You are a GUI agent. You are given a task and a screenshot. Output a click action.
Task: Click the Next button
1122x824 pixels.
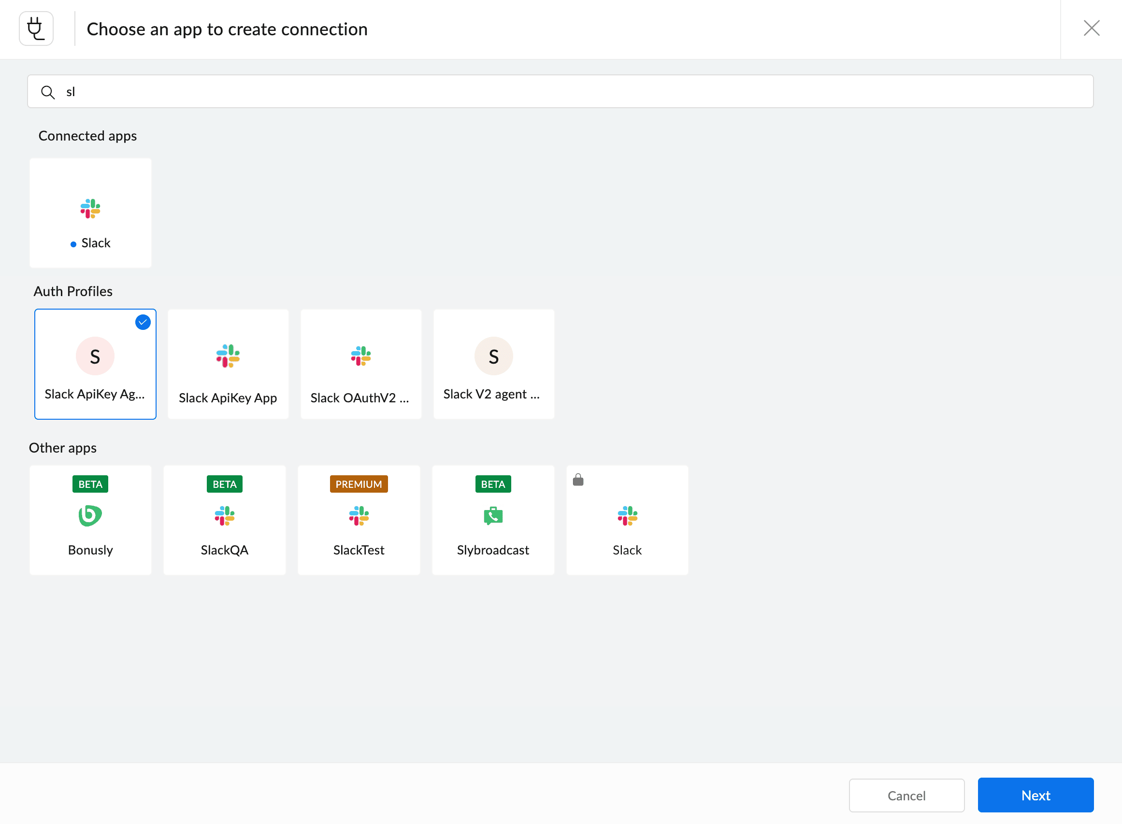(x=1036, y=795)
